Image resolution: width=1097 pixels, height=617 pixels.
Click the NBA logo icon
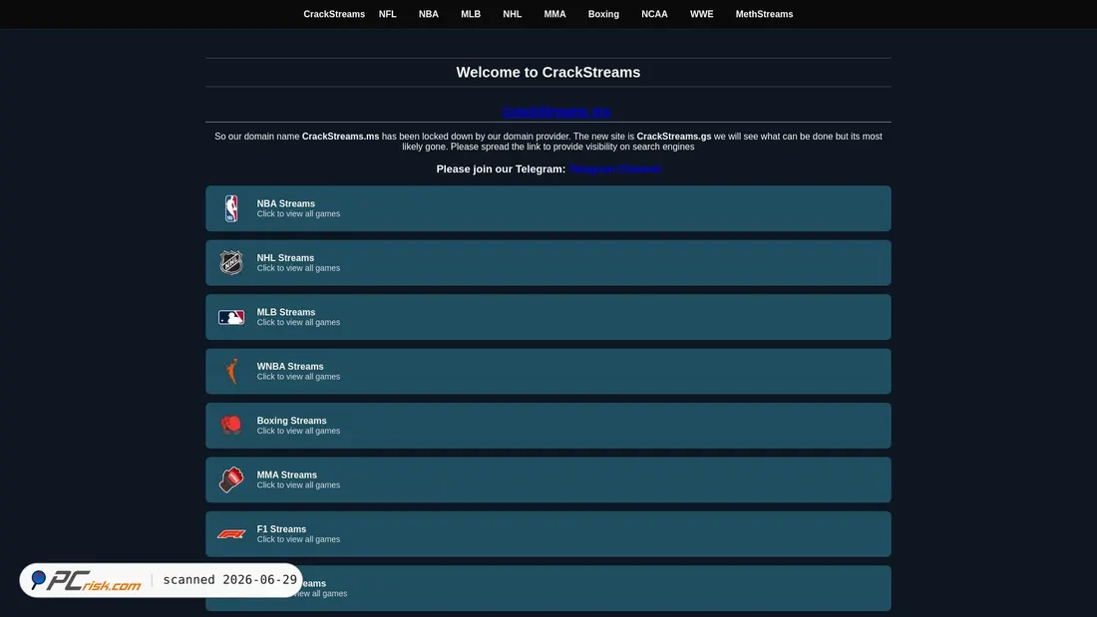[231, 208]
